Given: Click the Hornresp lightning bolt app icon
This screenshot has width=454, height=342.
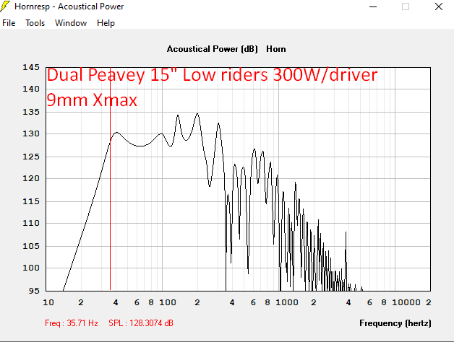Looking at the screenshot, I should [x=5, y=6].
